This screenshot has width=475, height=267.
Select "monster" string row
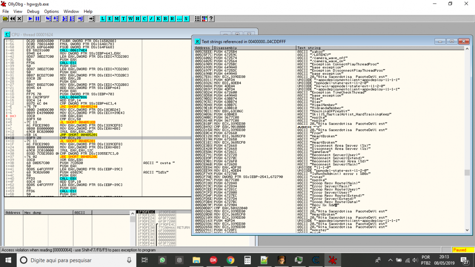329,229
